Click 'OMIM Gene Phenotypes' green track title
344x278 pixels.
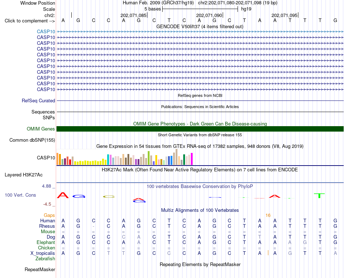pos(200,124)
